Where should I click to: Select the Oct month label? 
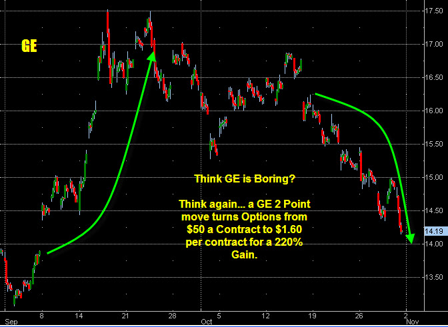[x=203, y=320]
